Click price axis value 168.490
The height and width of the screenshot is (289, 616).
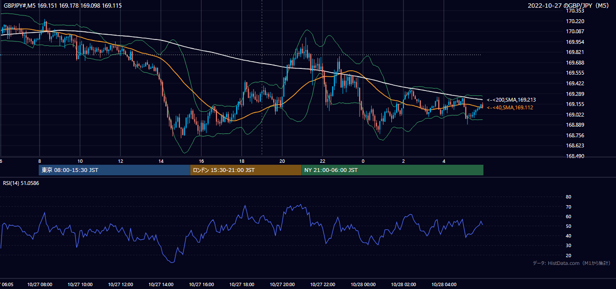pyautogui.click(x=575, y=156)
